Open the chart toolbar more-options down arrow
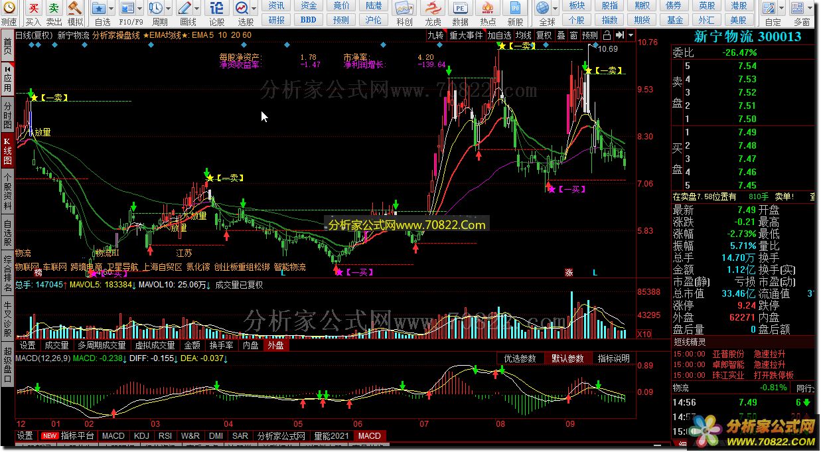This screenshot has width=821, height=452. click(x=631, y=35)
